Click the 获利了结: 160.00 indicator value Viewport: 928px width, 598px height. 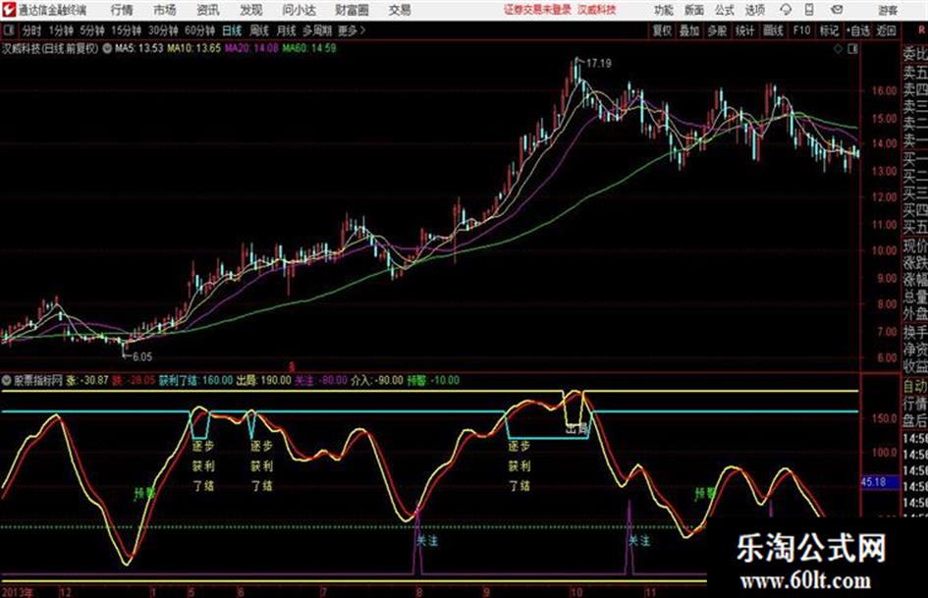195,381
